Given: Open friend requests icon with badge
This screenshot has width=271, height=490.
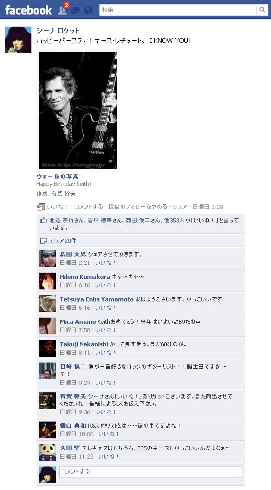Looking at the screenshot, I should point(63,10).
